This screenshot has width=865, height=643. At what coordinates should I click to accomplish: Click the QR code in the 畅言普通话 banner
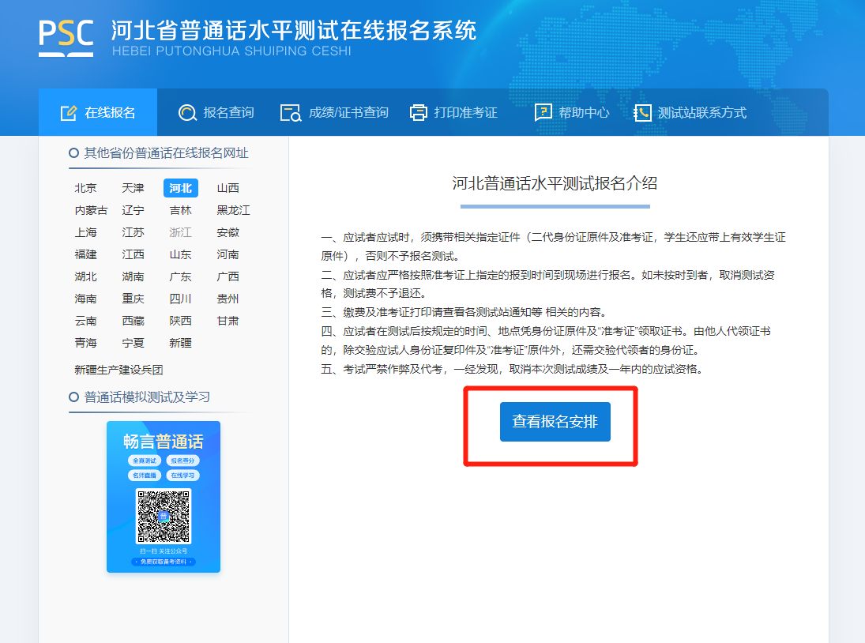164,516
